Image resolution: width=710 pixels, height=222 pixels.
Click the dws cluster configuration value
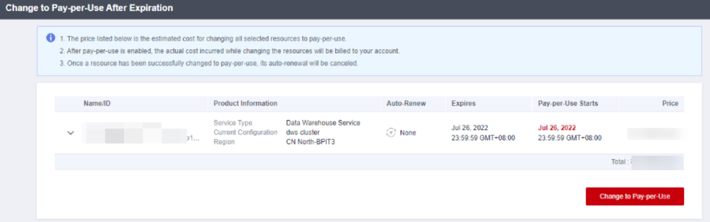303,133
